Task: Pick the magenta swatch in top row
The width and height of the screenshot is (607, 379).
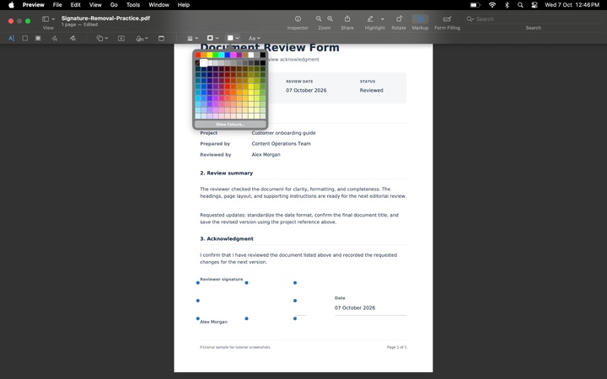Action: click(234, 55)
